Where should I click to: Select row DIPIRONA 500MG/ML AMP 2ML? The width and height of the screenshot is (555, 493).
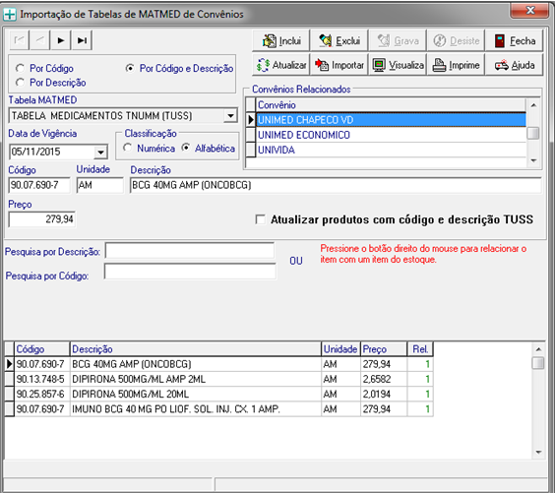pos(218,379)
